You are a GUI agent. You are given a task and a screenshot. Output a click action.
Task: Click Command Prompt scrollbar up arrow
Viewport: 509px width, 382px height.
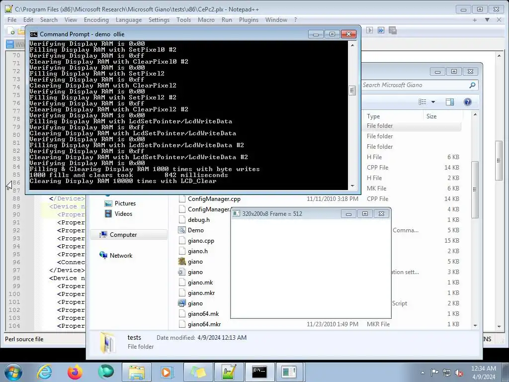click(x=352, y=45)
